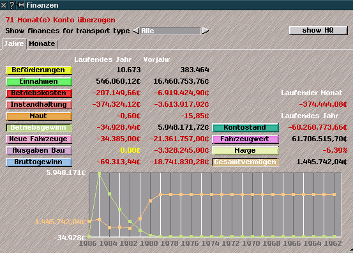Switch to the Jahre tab
The image size is (353, 253).
coord(14,43)
